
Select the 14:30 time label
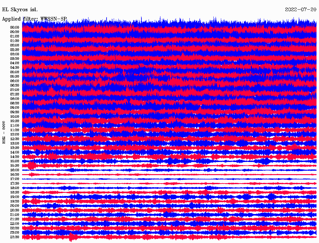pos(15,157)
